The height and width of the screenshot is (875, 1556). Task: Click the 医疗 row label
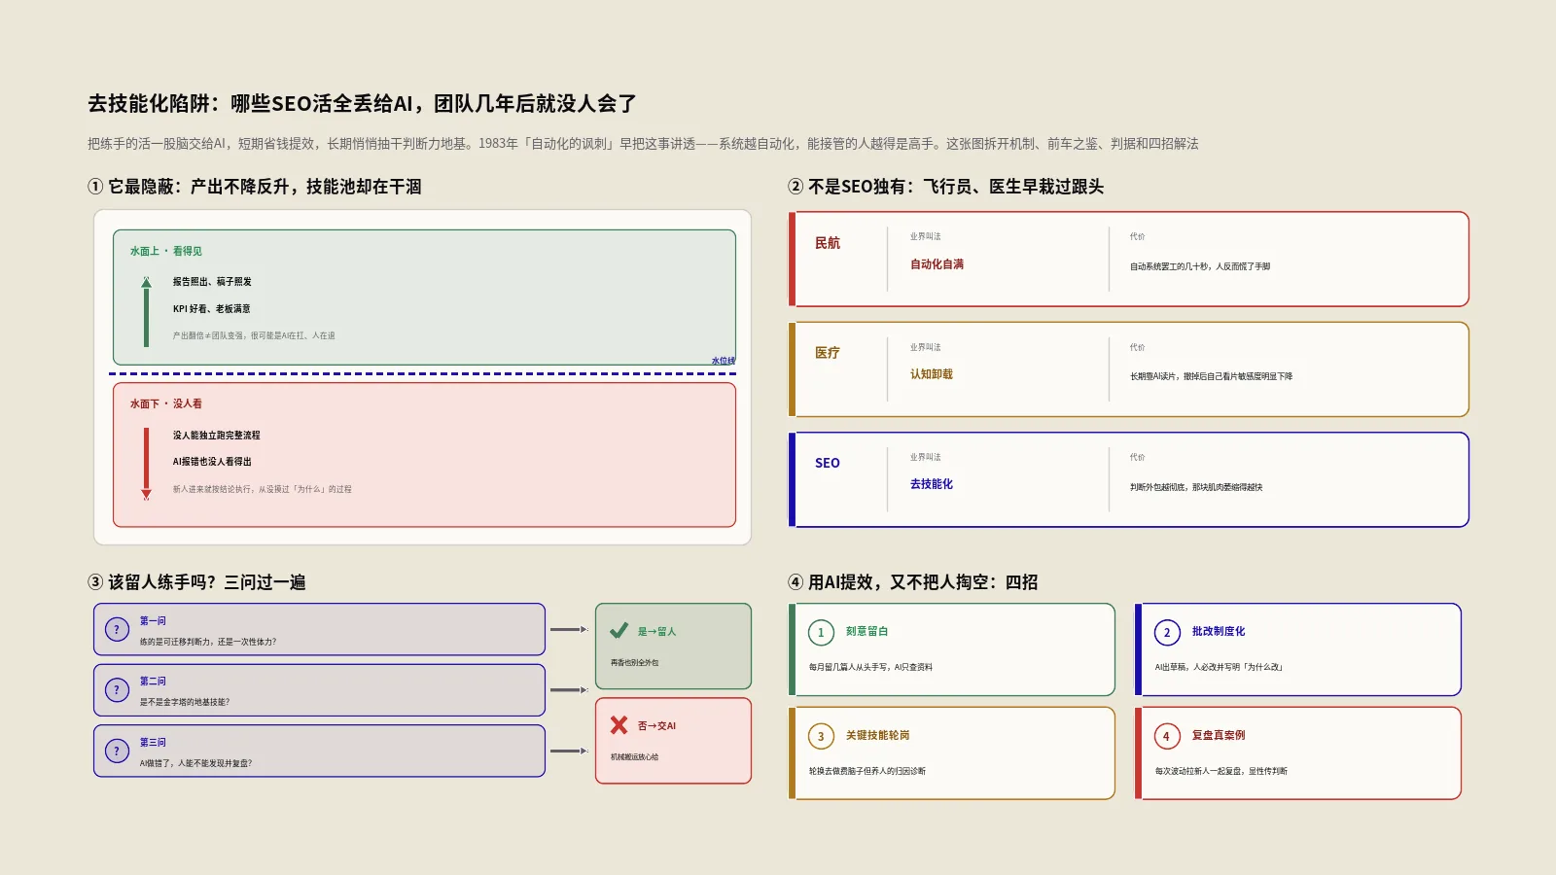pyautogui.click(x=828, y=353)
